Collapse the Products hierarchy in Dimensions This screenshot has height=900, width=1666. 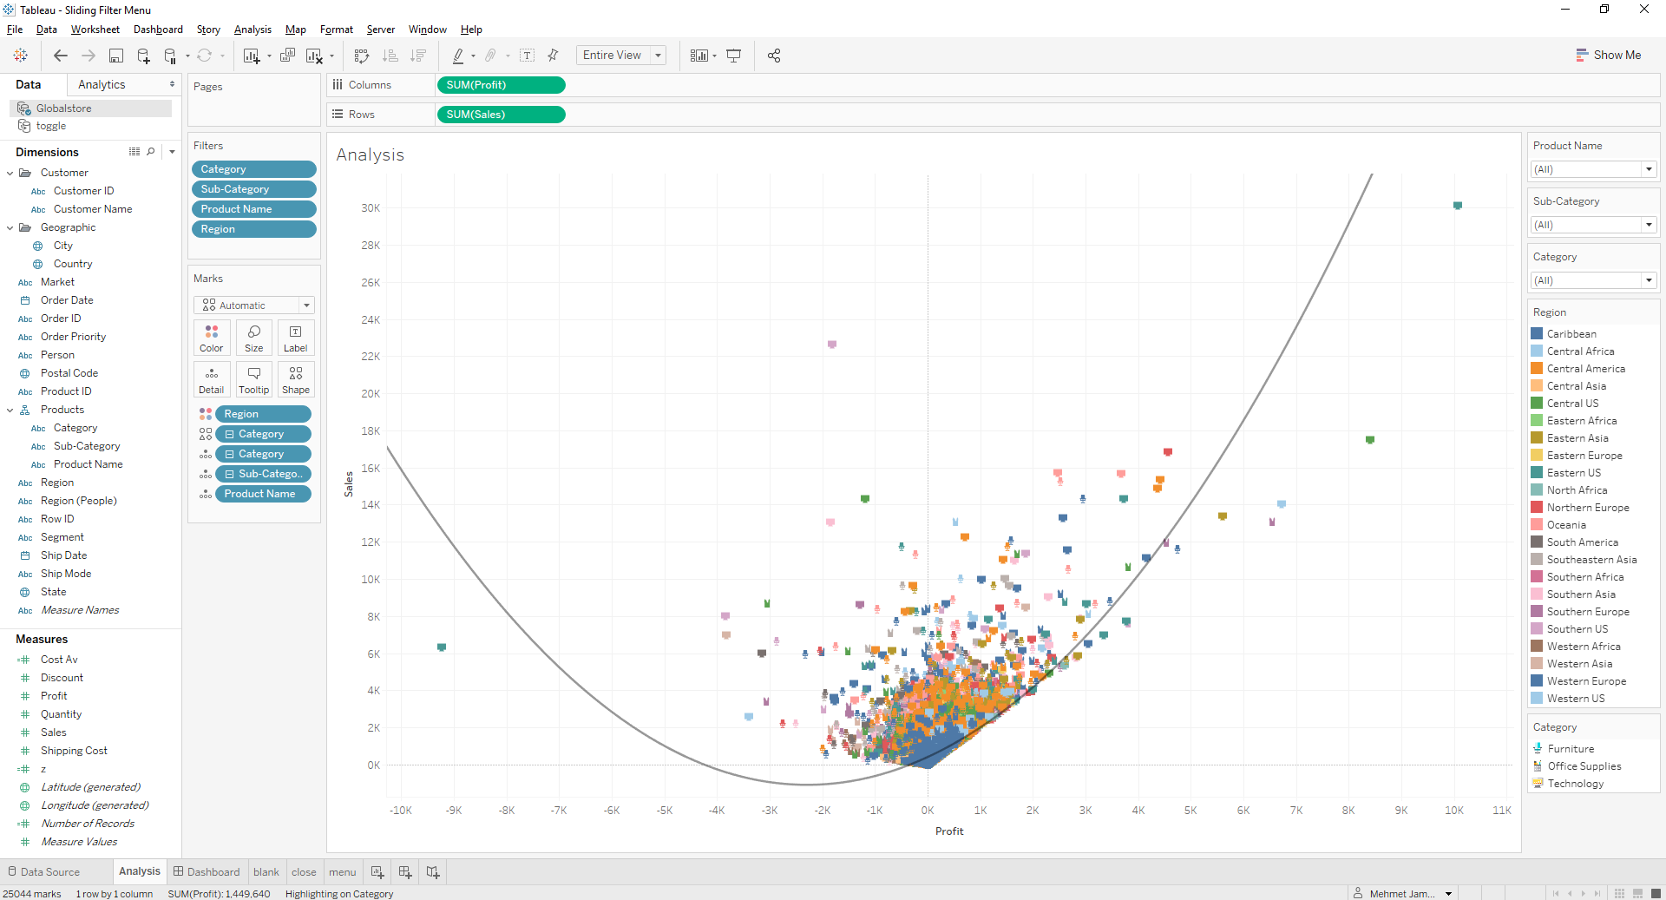click(10, 410)
